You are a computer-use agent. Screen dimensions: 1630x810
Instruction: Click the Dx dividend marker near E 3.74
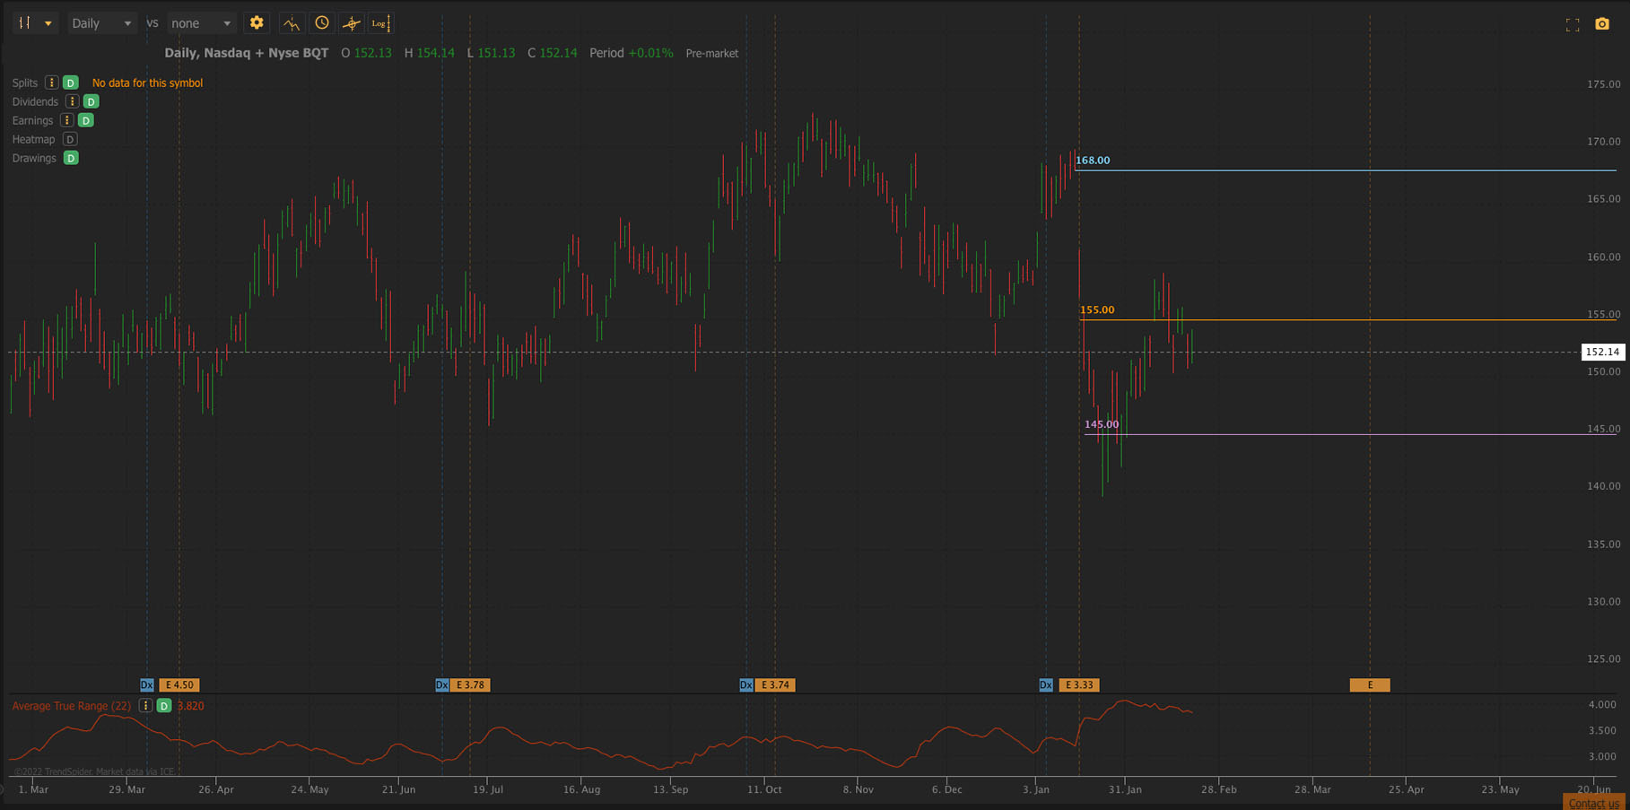[746, 685]
